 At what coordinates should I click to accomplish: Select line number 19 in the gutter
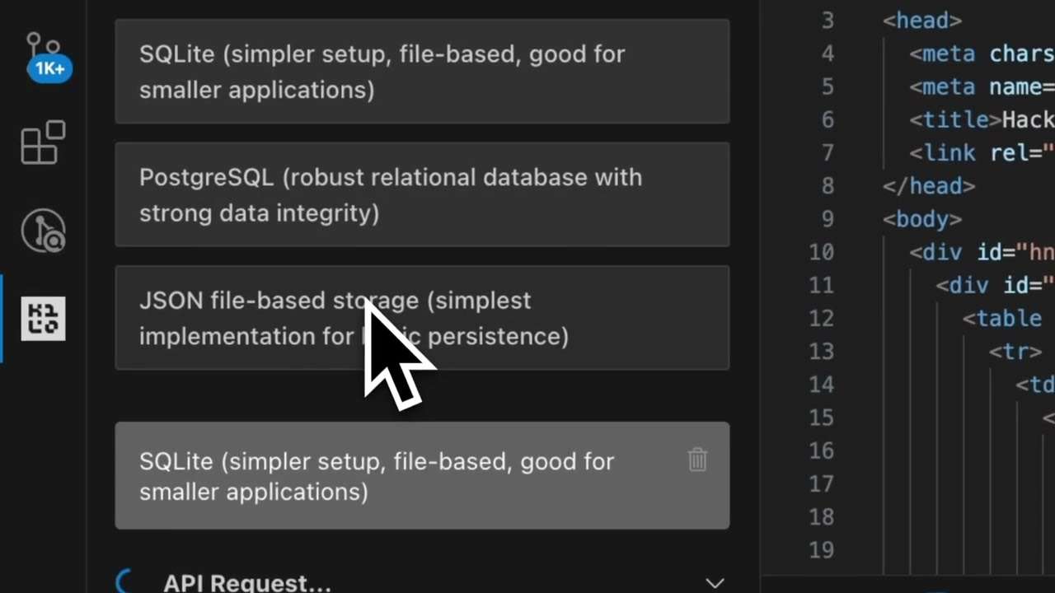point(822,549)
